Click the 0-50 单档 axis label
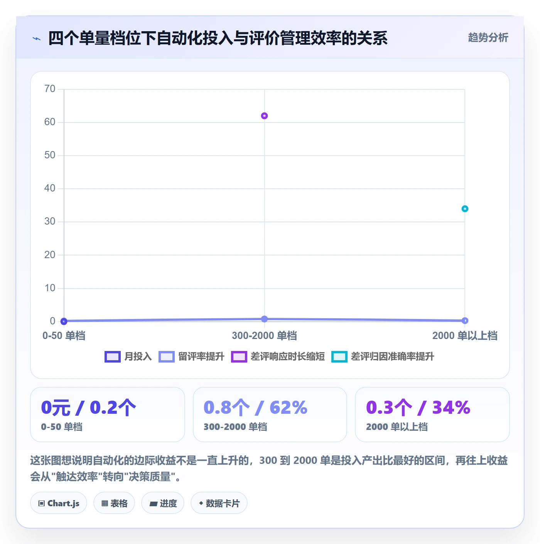This screenshot has width=540, height=544. (64, 336)
